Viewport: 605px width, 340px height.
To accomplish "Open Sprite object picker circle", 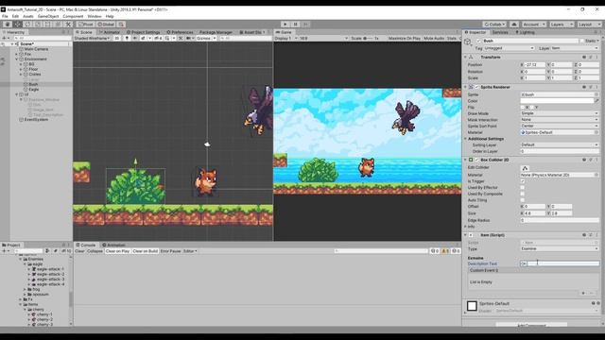I will 596,94.
